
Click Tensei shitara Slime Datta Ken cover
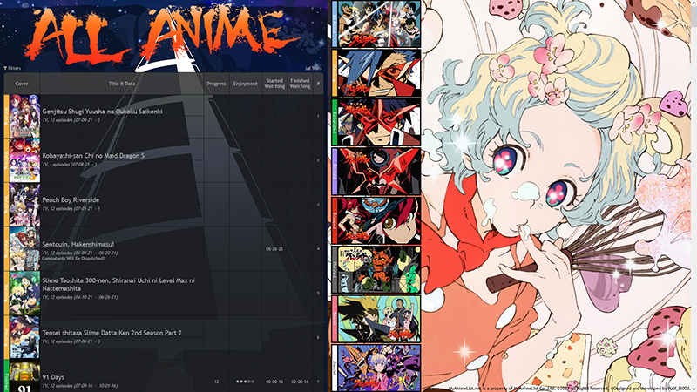24,337
